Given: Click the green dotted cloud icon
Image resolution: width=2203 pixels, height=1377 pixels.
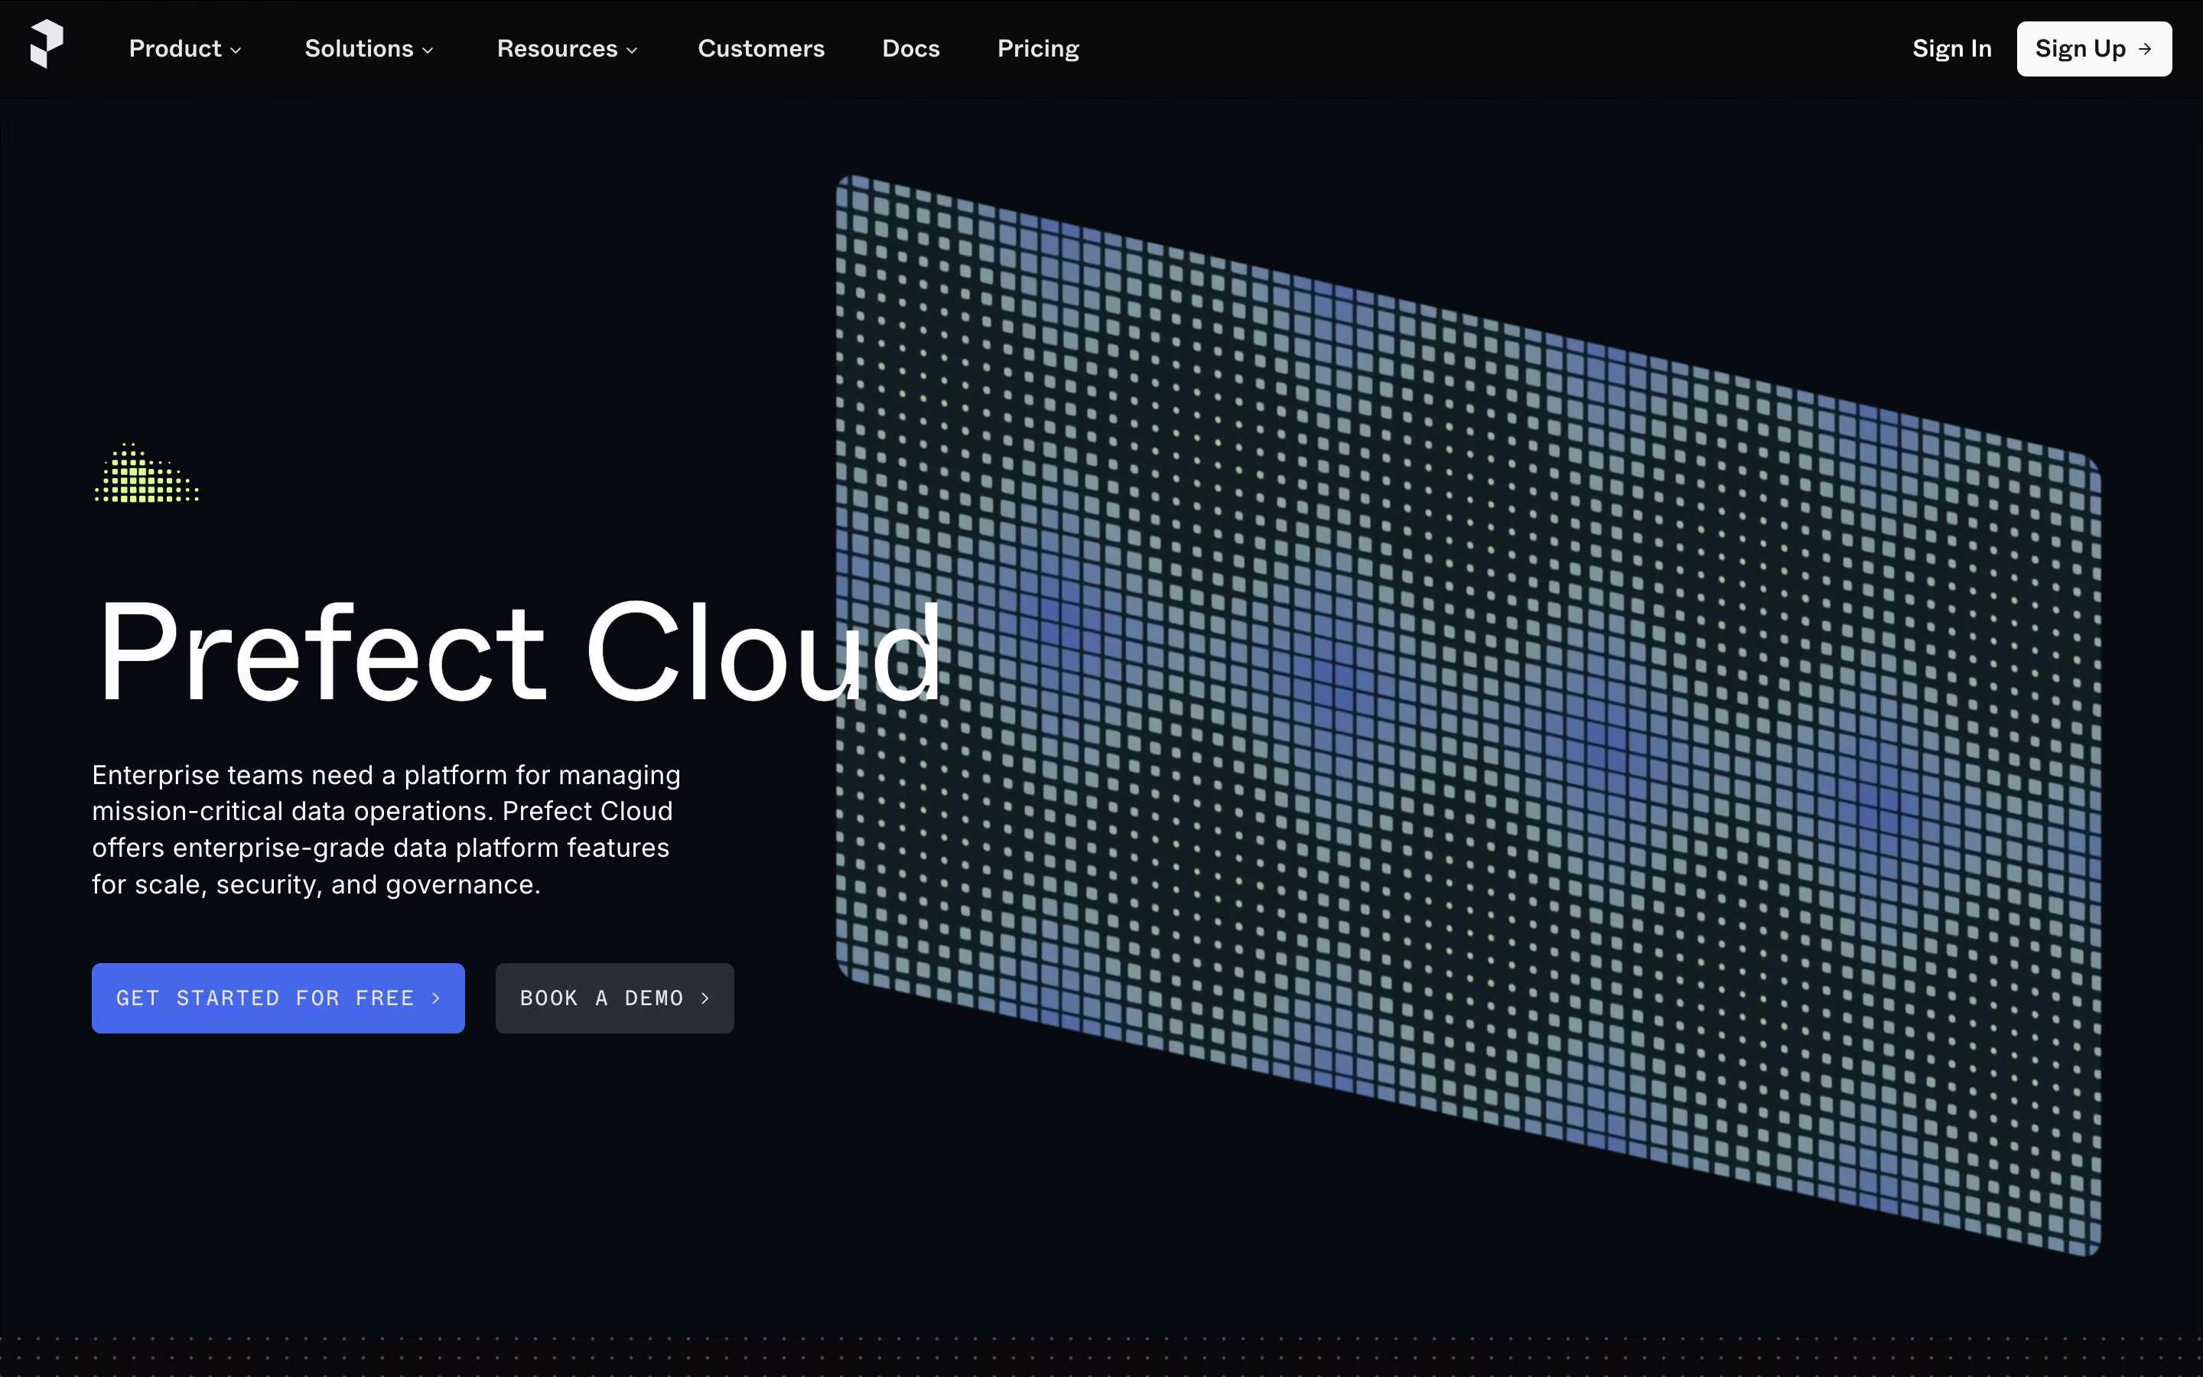Looking at the screenshot, I should point(147,473).
